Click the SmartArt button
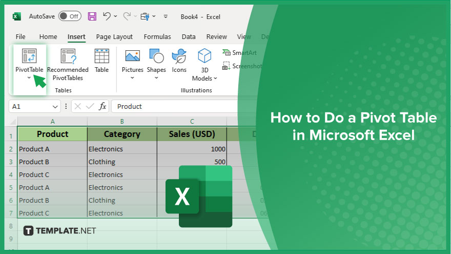This screenshot has height=254, width=451. pos(239,53)
